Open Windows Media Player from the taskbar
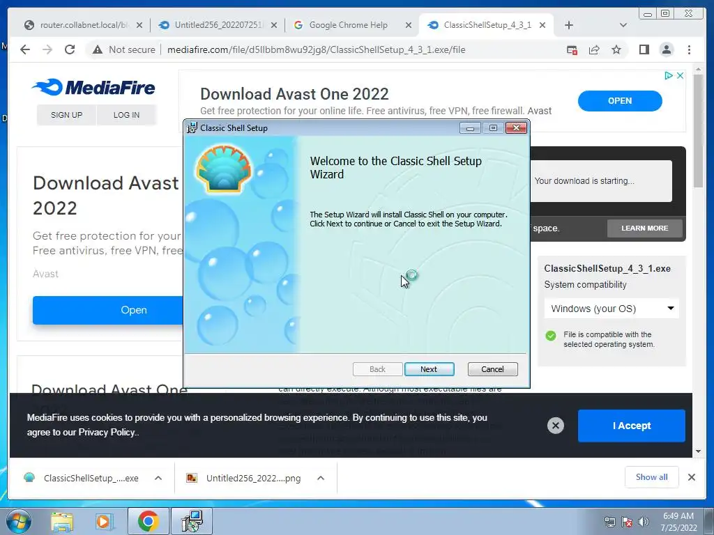 pyautogui.click(x=104, y=521)
